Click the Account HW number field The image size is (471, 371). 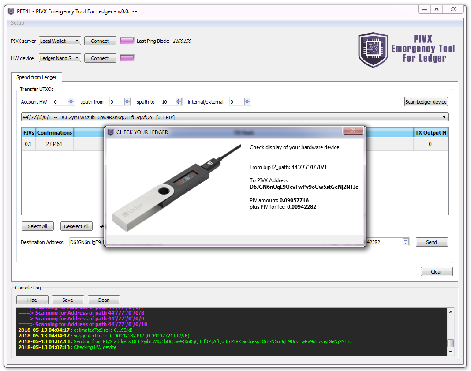coord(60,102)
